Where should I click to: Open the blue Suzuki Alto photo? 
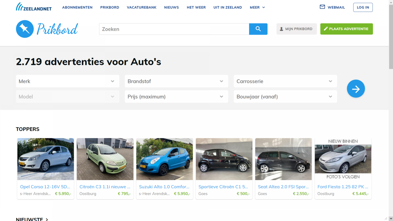(x=165, y=159)
